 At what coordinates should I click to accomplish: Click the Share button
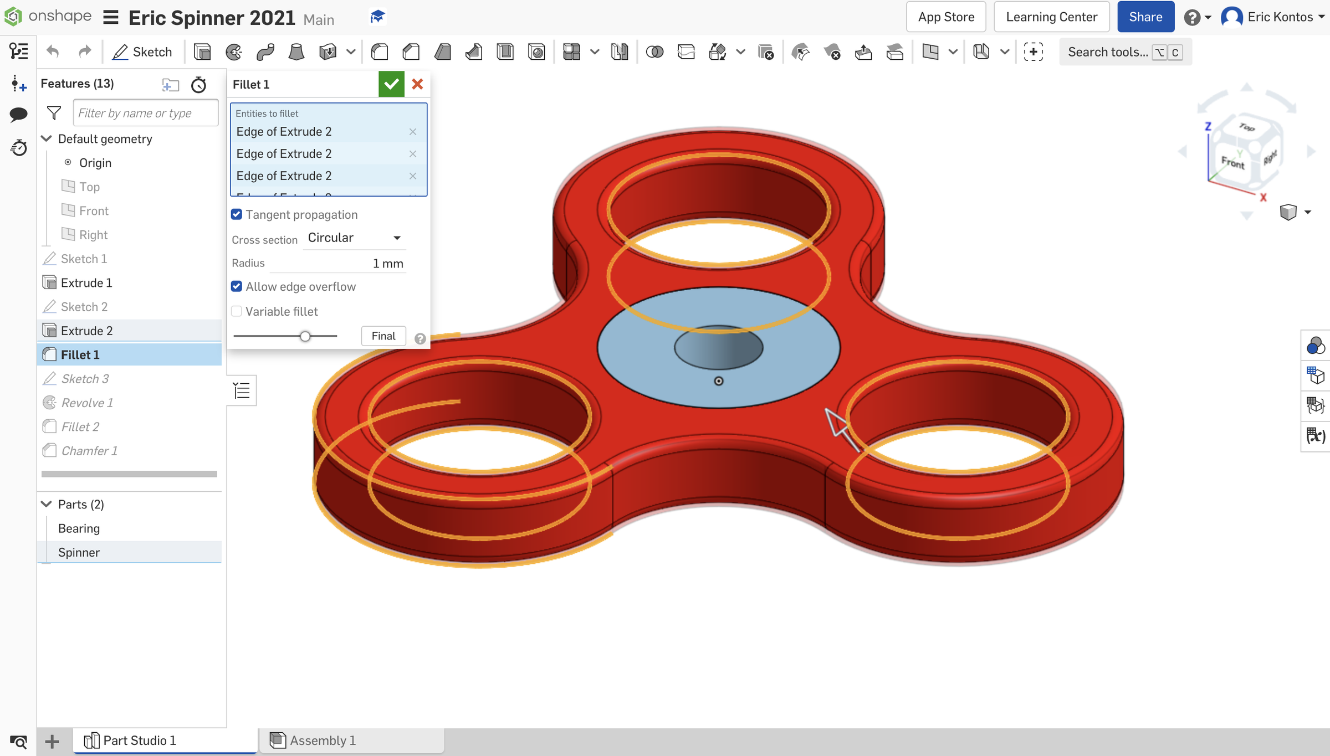tap(1145, 17)
